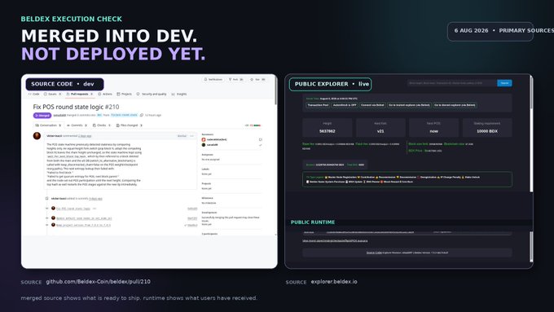Click 'github.com/Beldex-Coin/beldex/pull/210' source text
Screen dimensions: 554x312
(x=99, y=282)
